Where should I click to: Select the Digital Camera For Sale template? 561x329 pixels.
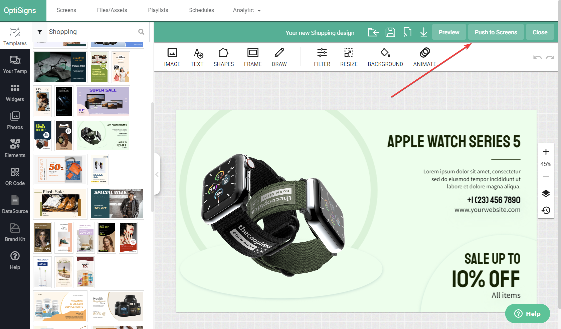pos(42,136)
